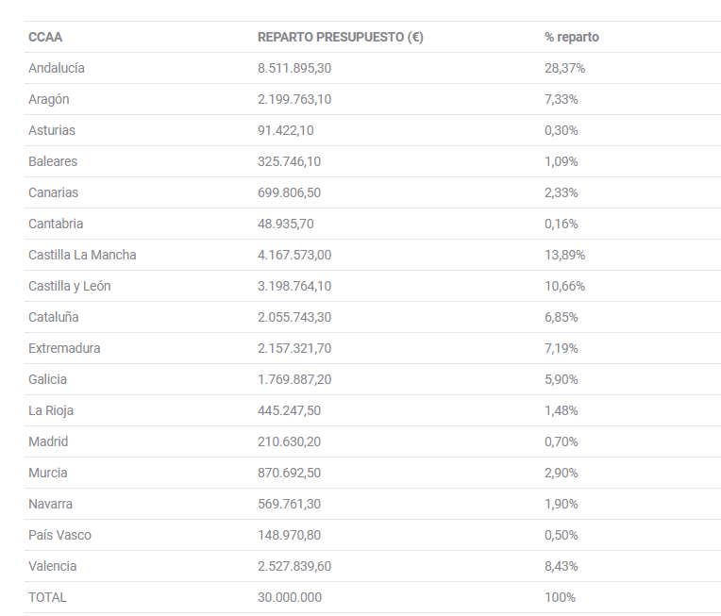Click the CCAA column header
The image size is (721, 616).
pos(45,37)
